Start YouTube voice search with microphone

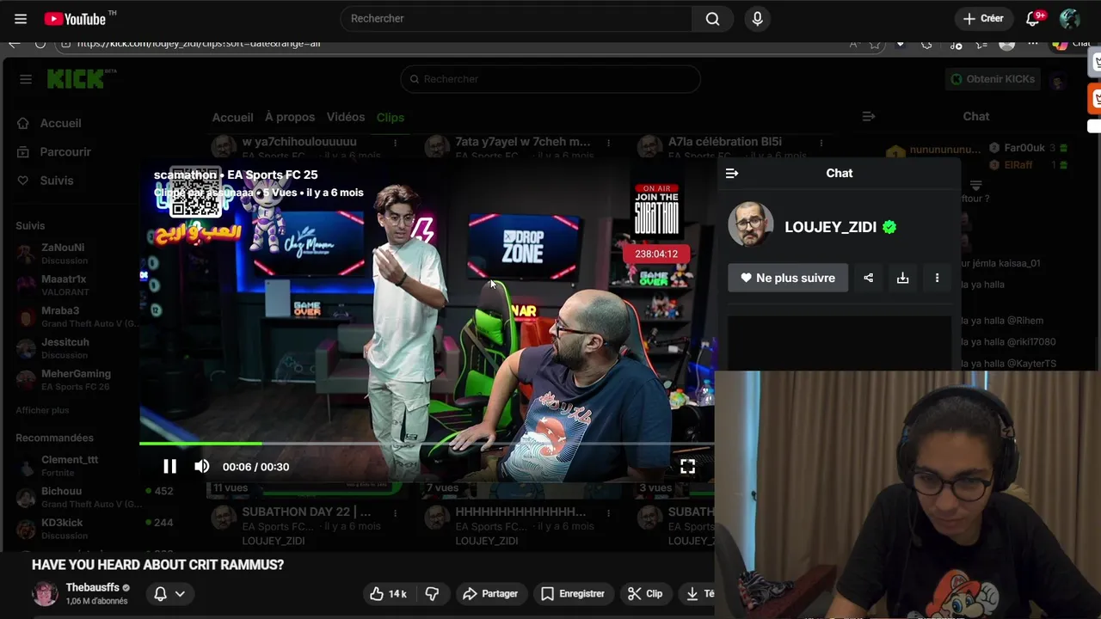click(x=757, y=18)
